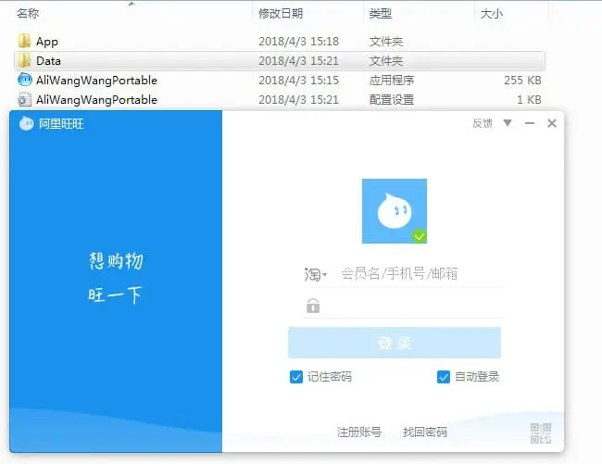Open the 淘 account type dropdown
The width and height of the screenshot is (602, 464).
click(315, 274)
